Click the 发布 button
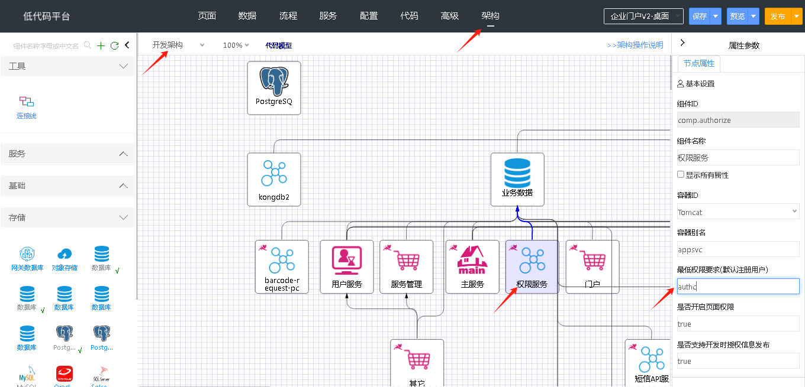This screenshot has width=805, height=387. [x=777, y=16]
